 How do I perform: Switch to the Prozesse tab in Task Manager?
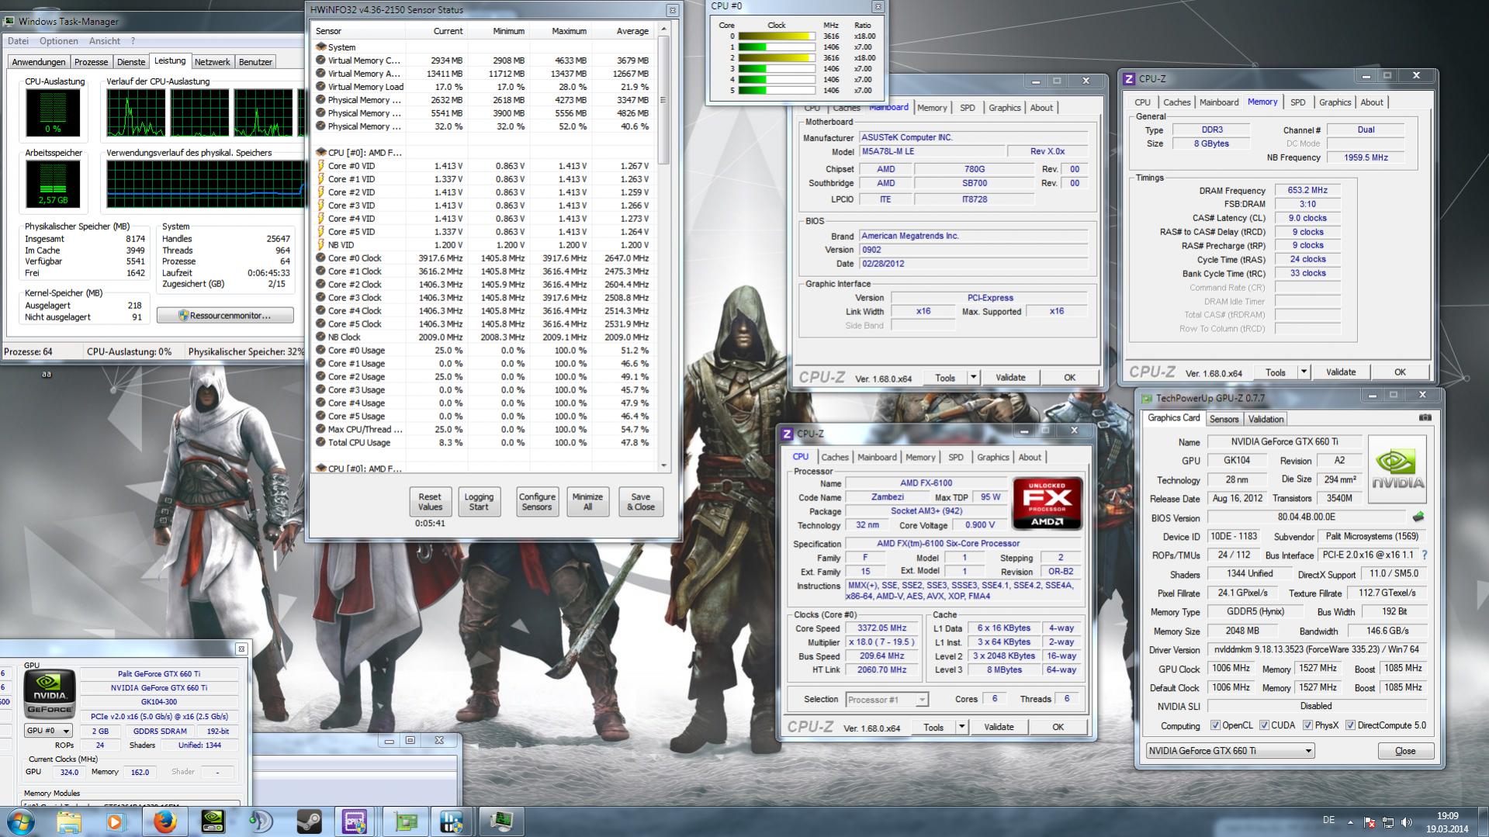(x=91, y=62)
